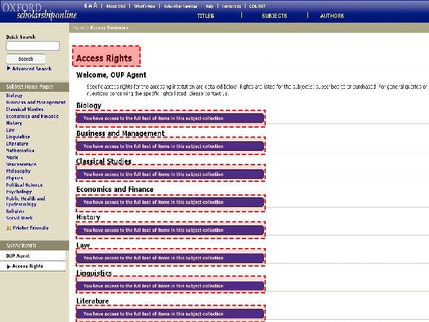Click Log Out in the header
Viewport: 429px width, 322px height.
click(x=257, y=6)
